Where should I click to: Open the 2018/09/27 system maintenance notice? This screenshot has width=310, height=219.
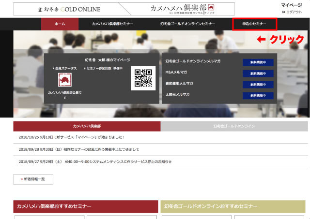pyautogui.click(x=94, y=161)
